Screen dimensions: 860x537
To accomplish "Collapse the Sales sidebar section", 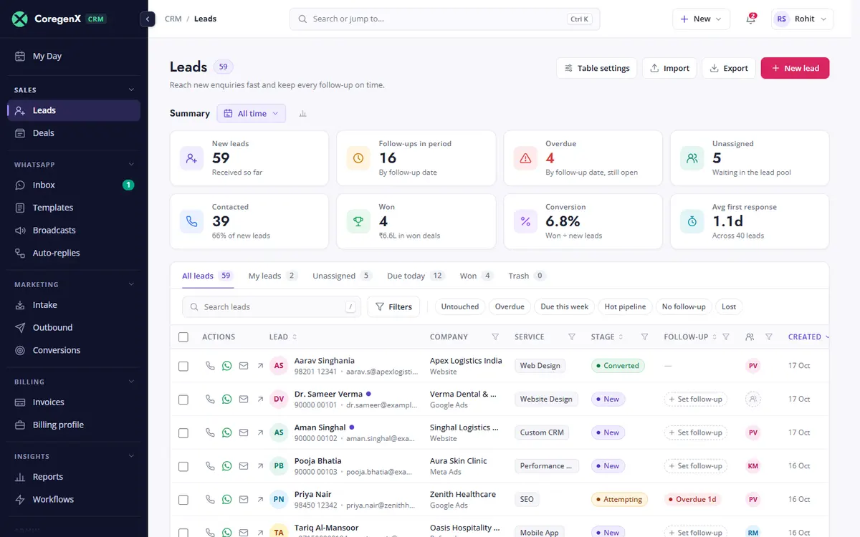I will pos(131,89).
